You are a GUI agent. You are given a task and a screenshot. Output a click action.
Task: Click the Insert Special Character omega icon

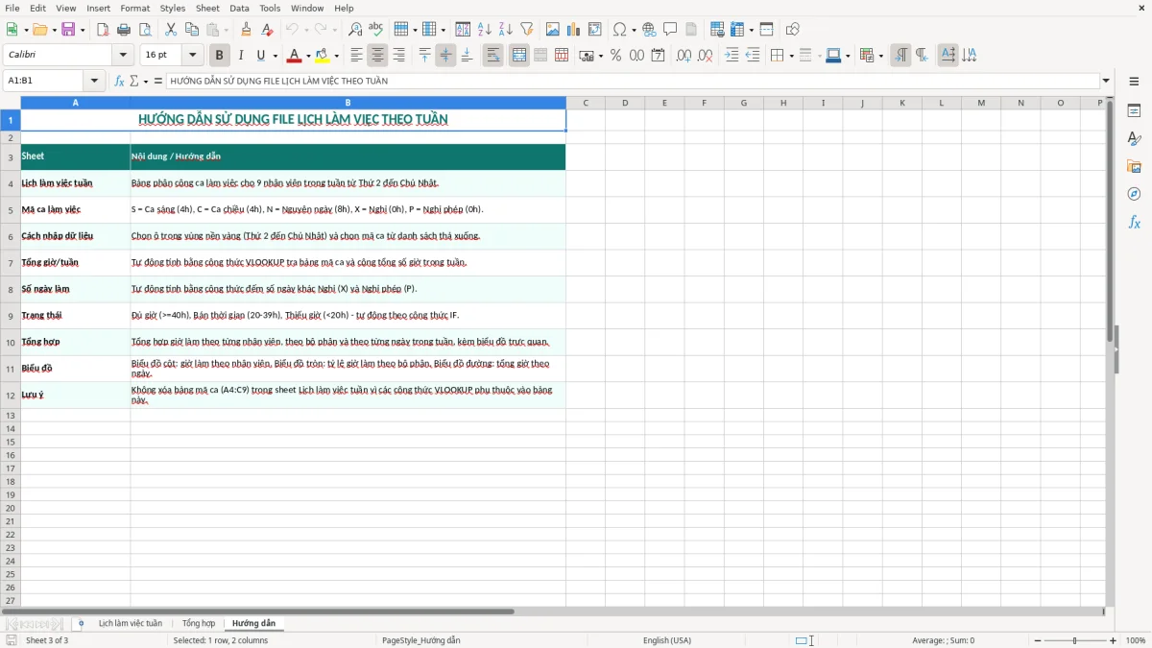coord(620,30)
